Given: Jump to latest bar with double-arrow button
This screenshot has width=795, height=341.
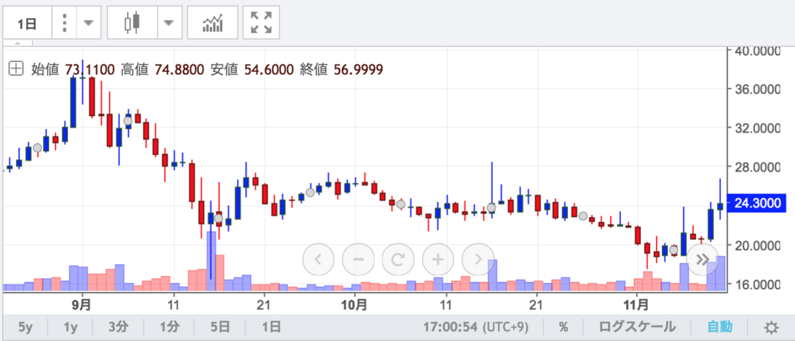Looking at the screenshot, I should (702, 260).
